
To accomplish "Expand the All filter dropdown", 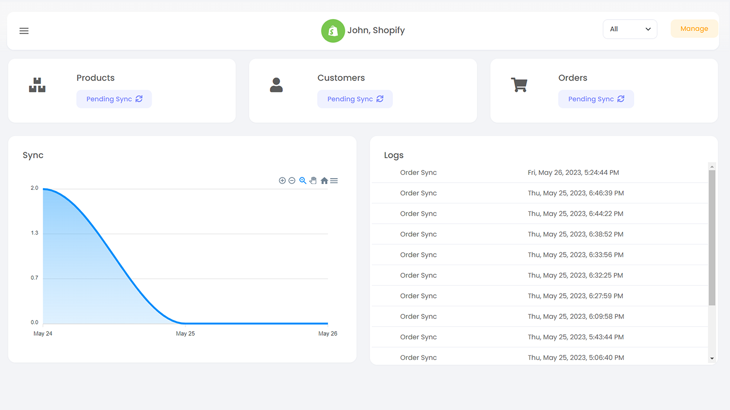I will 630,29.
